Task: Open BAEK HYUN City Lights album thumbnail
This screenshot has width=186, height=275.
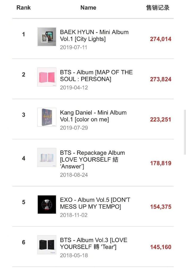Action: click(x=47, y=37)
